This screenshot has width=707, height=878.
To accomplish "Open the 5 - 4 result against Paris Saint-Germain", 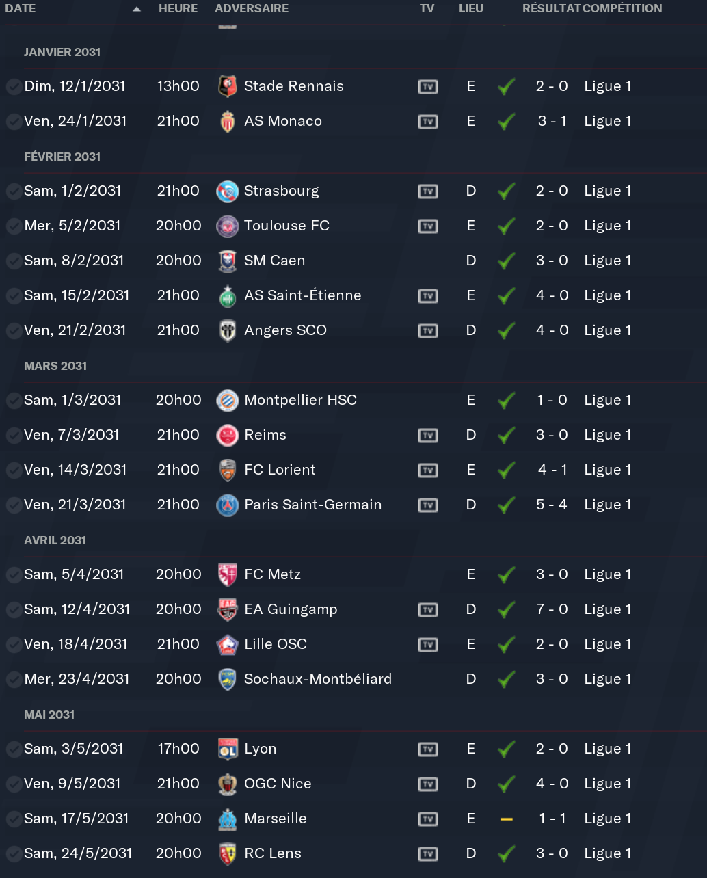I will coord(552,505).
